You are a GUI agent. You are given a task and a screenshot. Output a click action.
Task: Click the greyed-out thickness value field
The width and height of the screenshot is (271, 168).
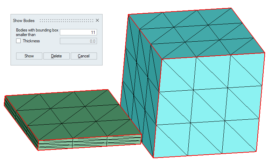pos(78,41)
